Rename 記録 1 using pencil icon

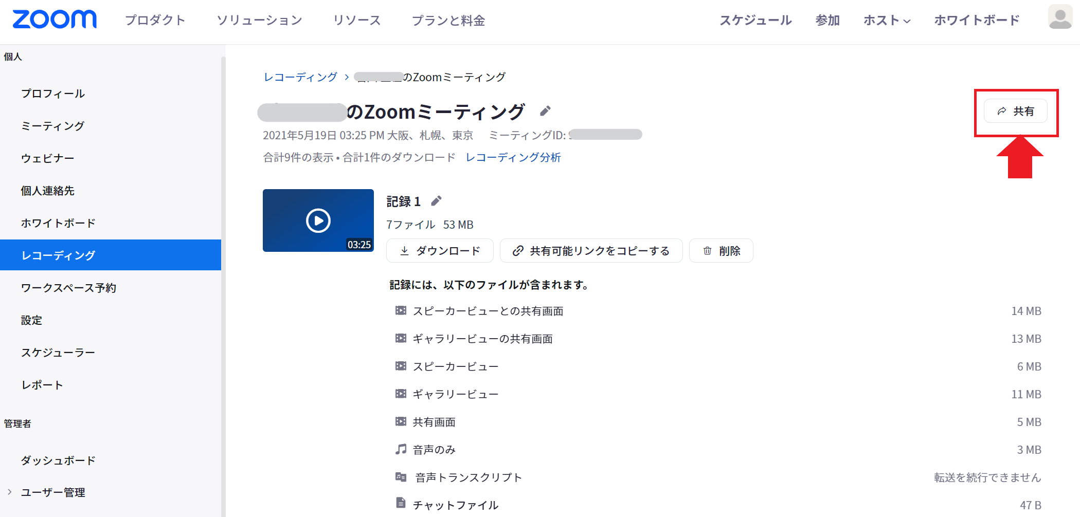pyautogui.click(x=436, y=201)
